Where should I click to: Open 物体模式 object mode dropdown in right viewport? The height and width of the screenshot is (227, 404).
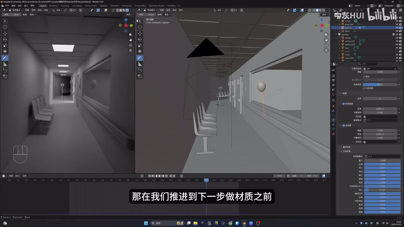[x=150, y=10]
